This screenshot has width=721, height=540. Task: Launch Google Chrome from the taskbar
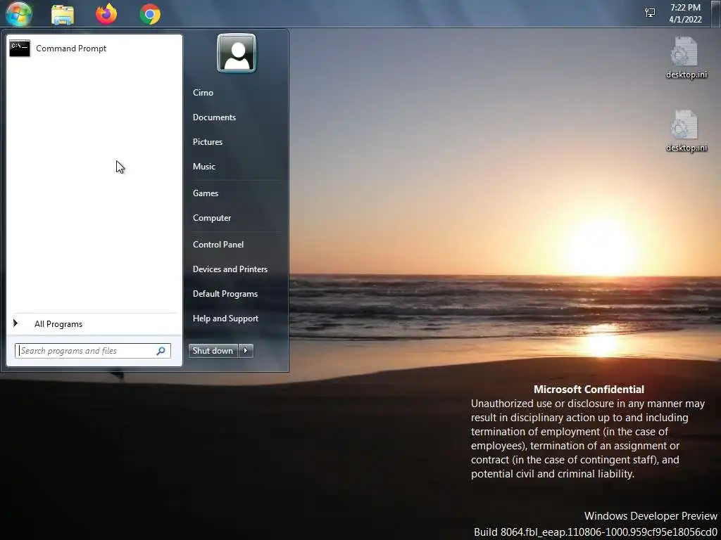click(x=150, y=14)
